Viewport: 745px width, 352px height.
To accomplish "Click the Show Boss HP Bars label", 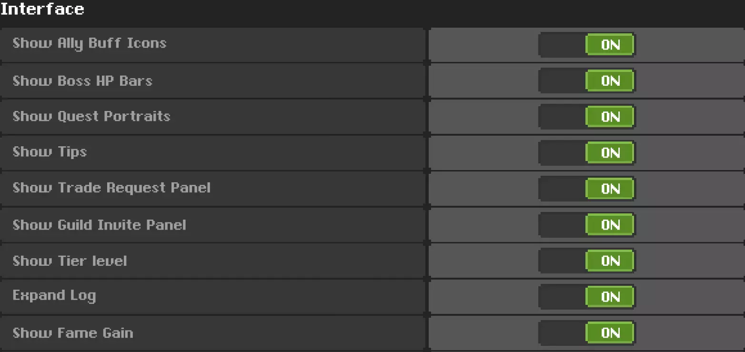I will click(x=82, y=80).
